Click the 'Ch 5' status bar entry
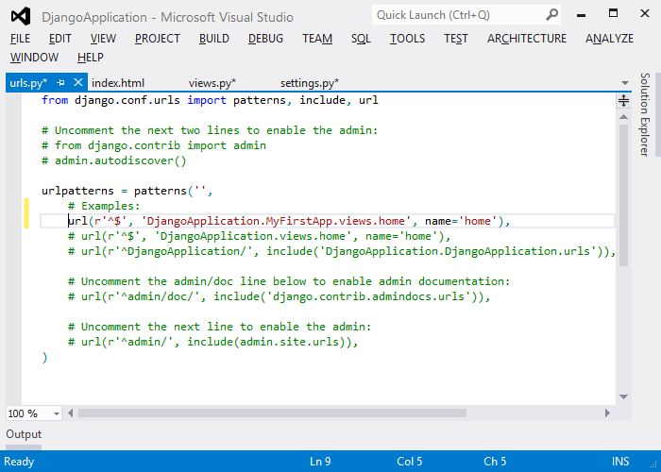 (495, 462)
